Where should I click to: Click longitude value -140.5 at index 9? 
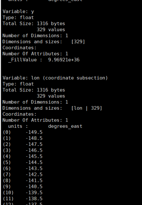(x=34, y=187)
